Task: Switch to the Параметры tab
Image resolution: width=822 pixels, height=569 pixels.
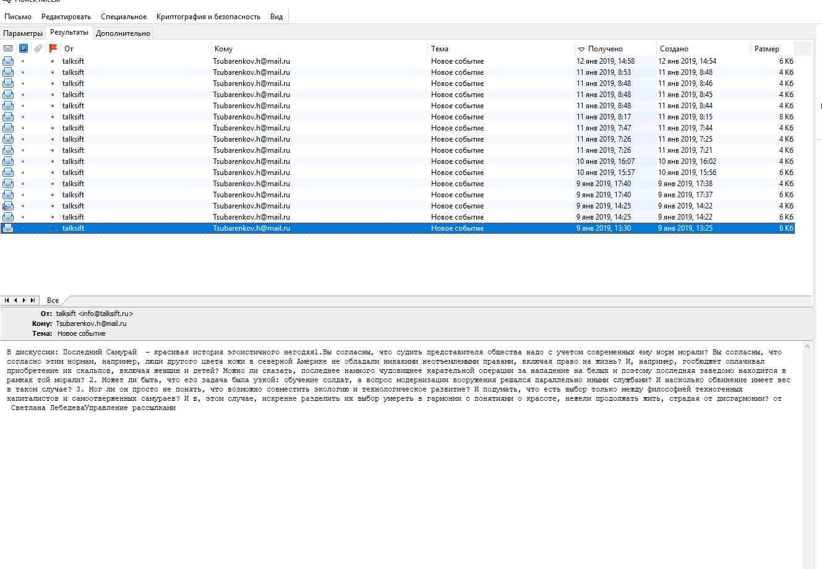Action: (x=23, y=33)
